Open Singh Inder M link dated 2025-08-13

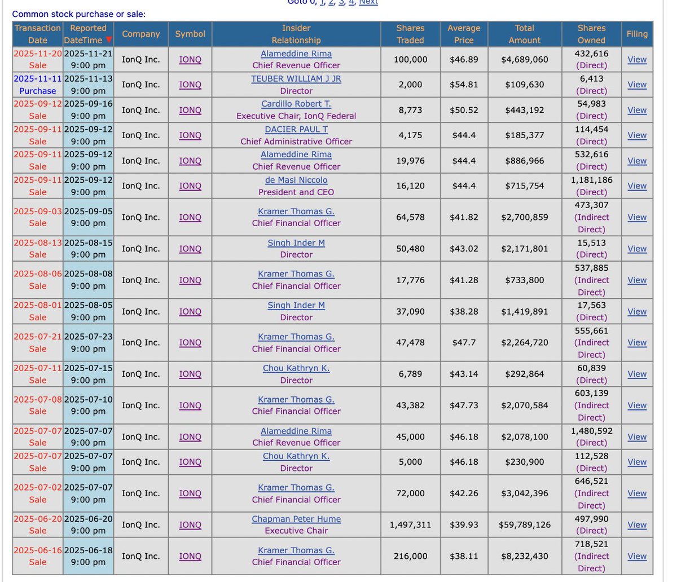click(x=296, y=243)
